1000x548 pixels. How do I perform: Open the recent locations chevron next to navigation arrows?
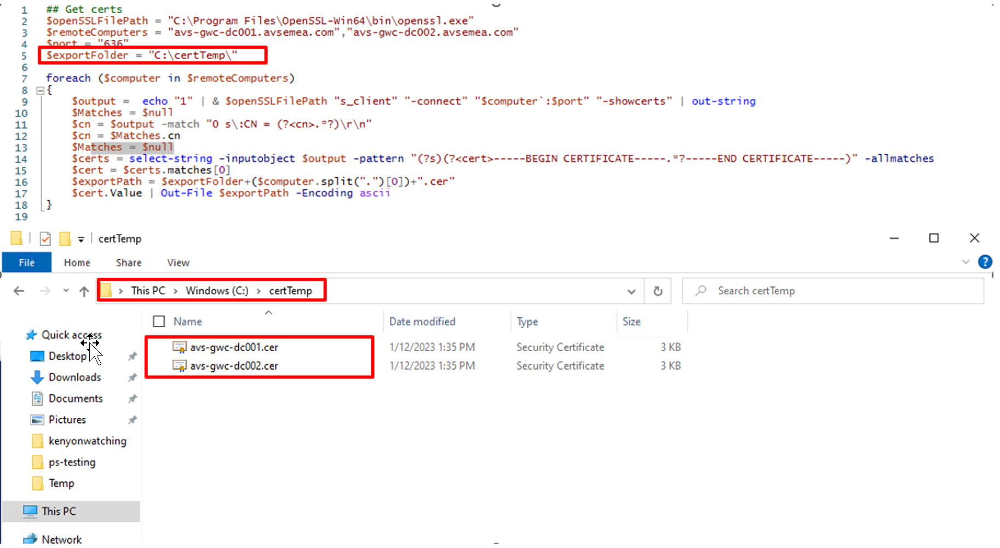65,290
